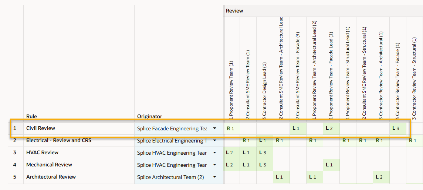Click the Rule column header

(31, 116)
